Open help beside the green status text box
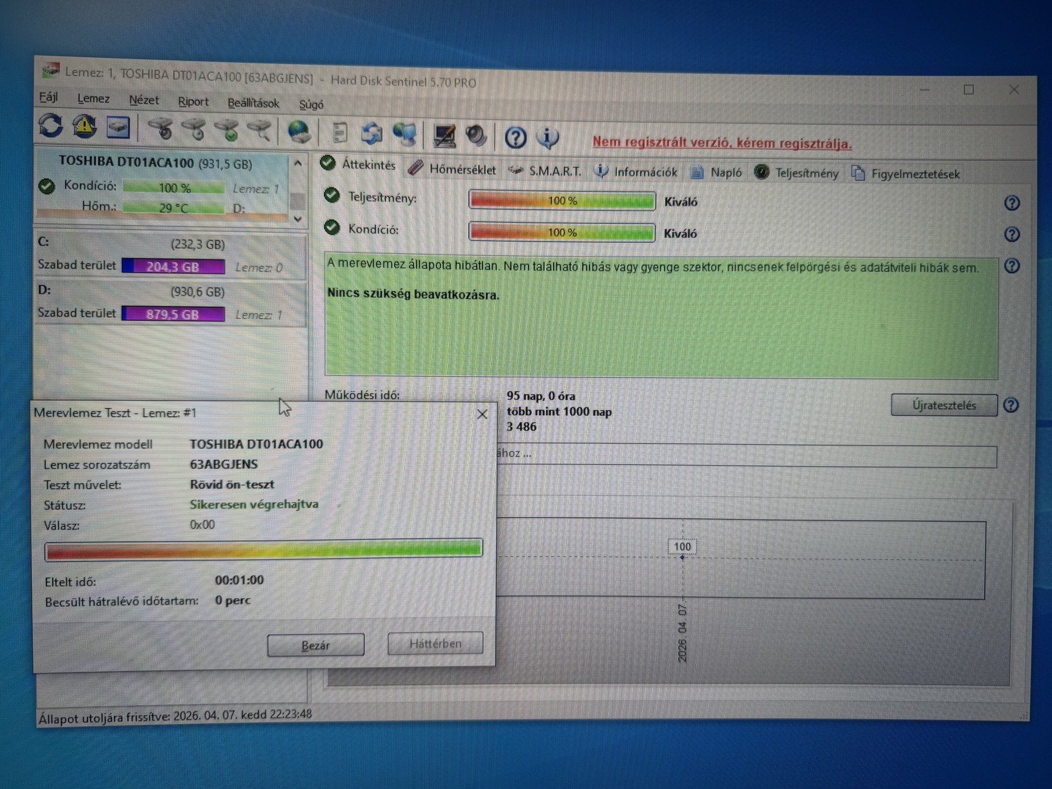 click(1012, 266)
